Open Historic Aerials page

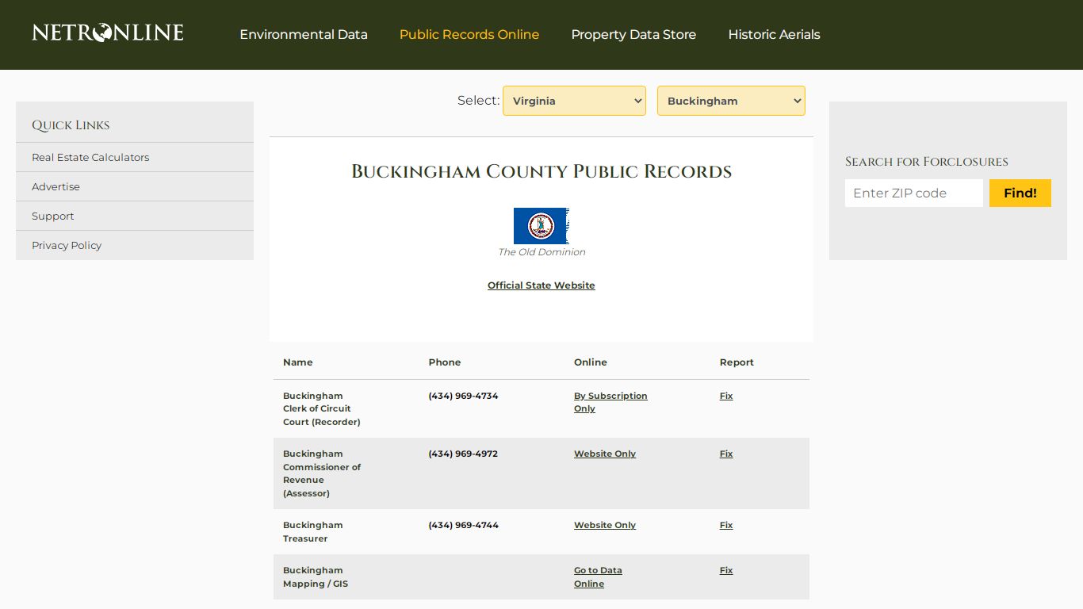pyautogui.click(x=774, y=35)
